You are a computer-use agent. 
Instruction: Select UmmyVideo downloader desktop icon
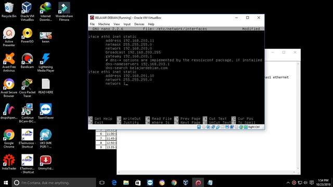point(46,163)
